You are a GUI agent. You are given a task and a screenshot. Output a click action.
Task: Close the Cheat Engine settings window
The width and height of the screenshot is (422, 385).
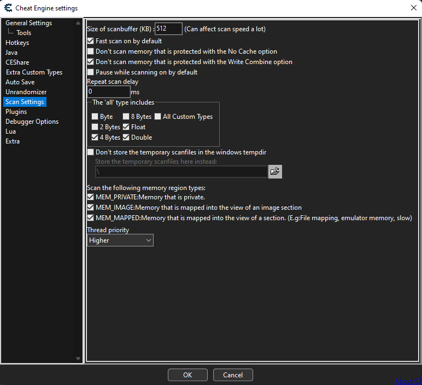tap(414, 8)
